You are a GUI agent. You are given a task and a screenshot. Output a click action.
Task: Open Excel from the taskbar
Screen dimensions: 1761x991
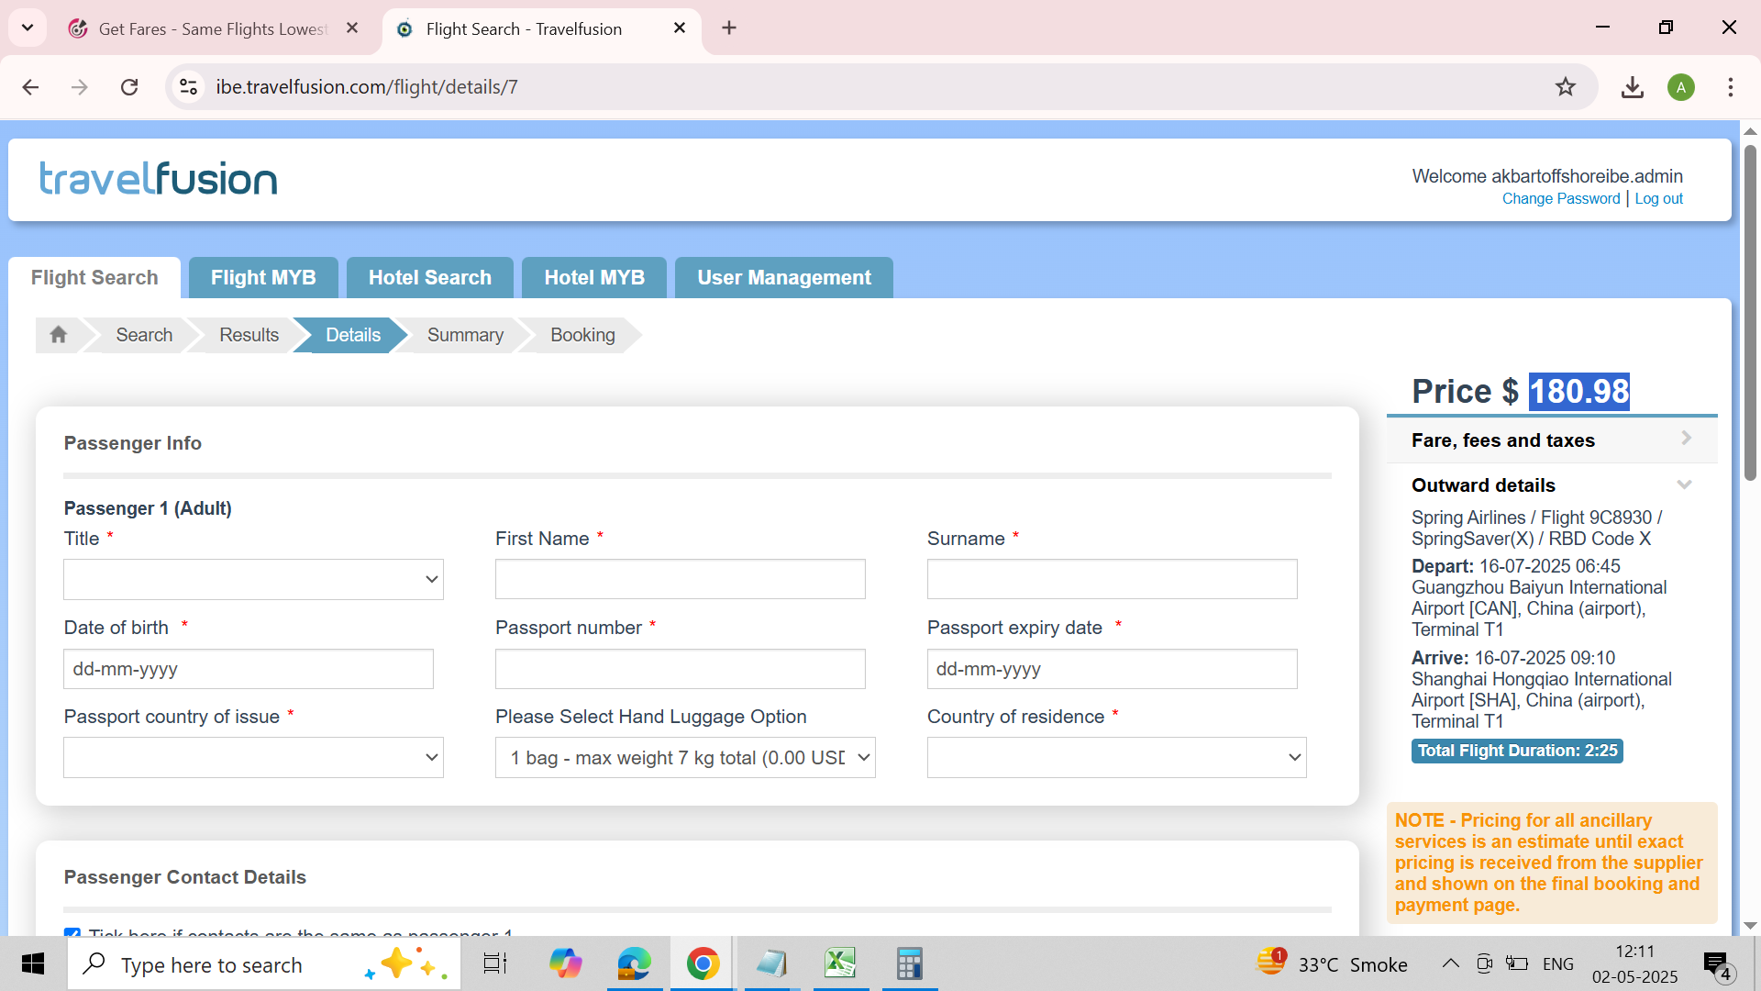pos(840,963)
